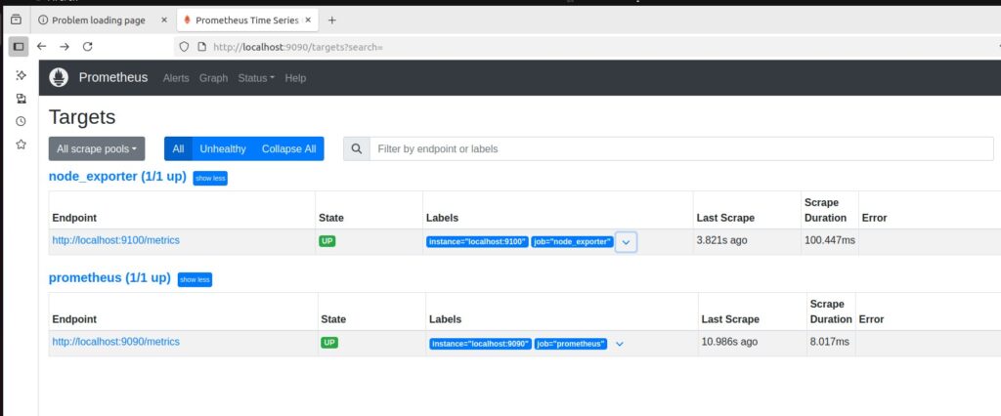Click the shield tracking protection icon
Screen dimensions: 1001x416
pos(185,47)
